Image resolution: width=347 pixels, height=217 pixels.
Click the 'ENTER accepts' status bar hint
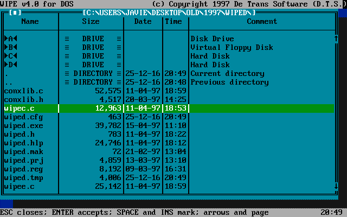coord(82,213)
